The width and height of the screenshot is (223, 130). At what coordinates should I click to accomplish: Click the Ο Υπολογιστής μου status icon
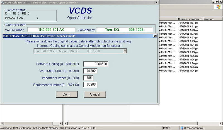182,128
